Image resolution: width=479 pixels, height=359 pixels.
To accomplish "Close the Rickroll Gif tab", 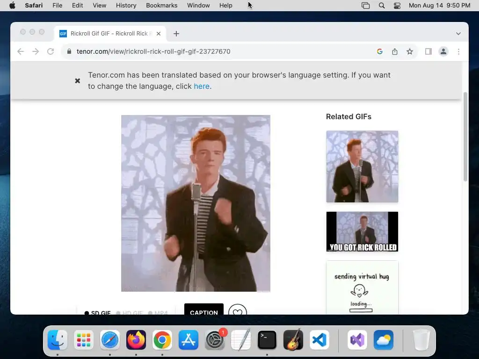I will pyautogui.click(x=159, y=34).
